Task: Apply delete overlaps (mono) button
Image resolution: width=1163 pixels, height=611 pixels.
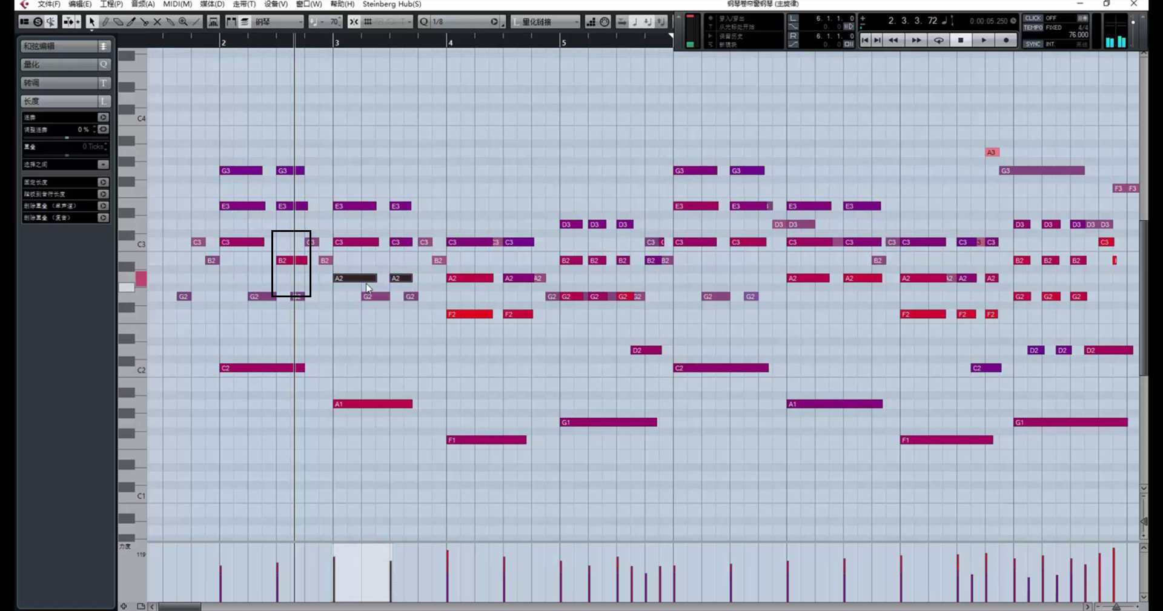Action: pos(103,206)
